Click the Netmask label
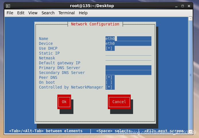Screen dimensions: 199x138 click(x=47, y=58)
